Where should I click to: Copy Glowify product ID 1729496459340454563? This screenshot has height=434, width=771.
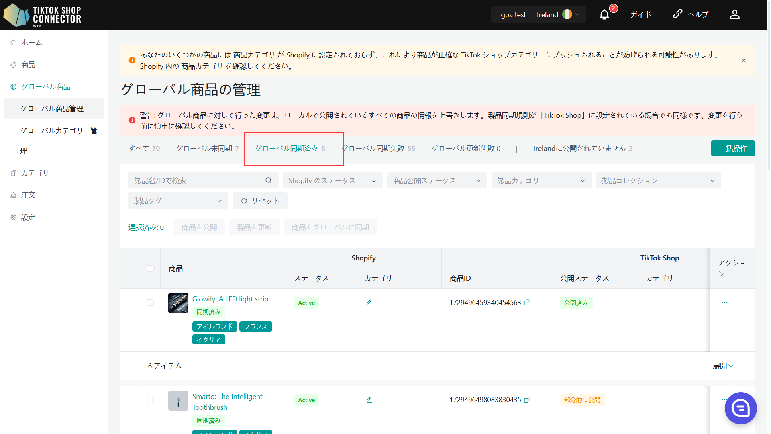click(x=527, y=303)
